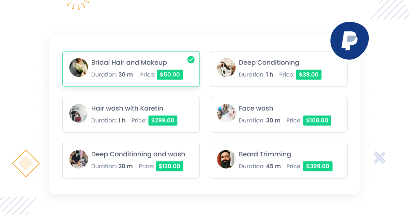409x215 pixels.
Task: Click the Hair wash with Karetin image icon
Action: pos(79,113)
